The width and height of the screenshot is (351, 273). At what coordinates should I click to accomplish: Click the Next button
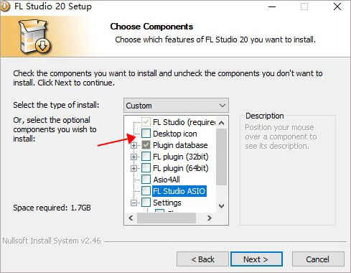click(256, 259)
